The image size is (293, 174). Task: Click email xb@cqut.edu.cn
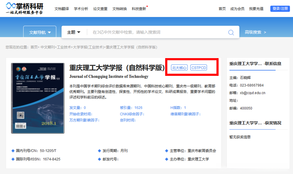click(x=252, y=93)
